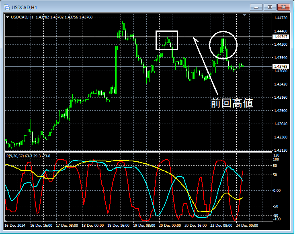This screenshot has width=295, height=234.
Task: Click the 16 Dec 2024 time label
Action: point(15,225)
